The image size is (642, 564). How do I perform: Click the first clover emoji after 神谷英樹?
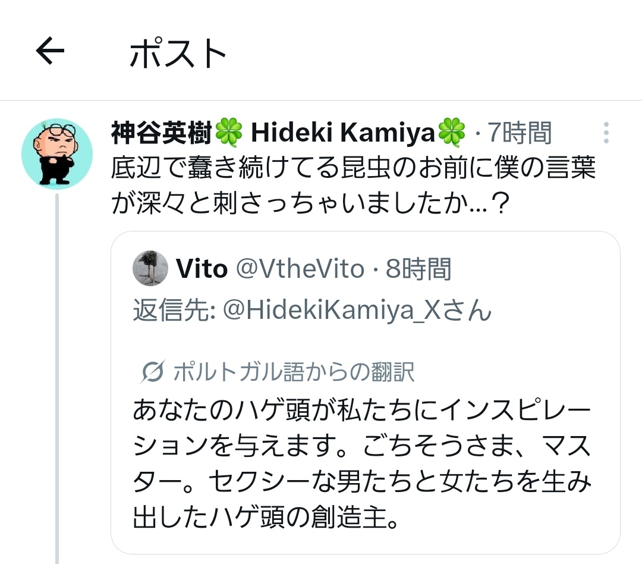point(228,133)
